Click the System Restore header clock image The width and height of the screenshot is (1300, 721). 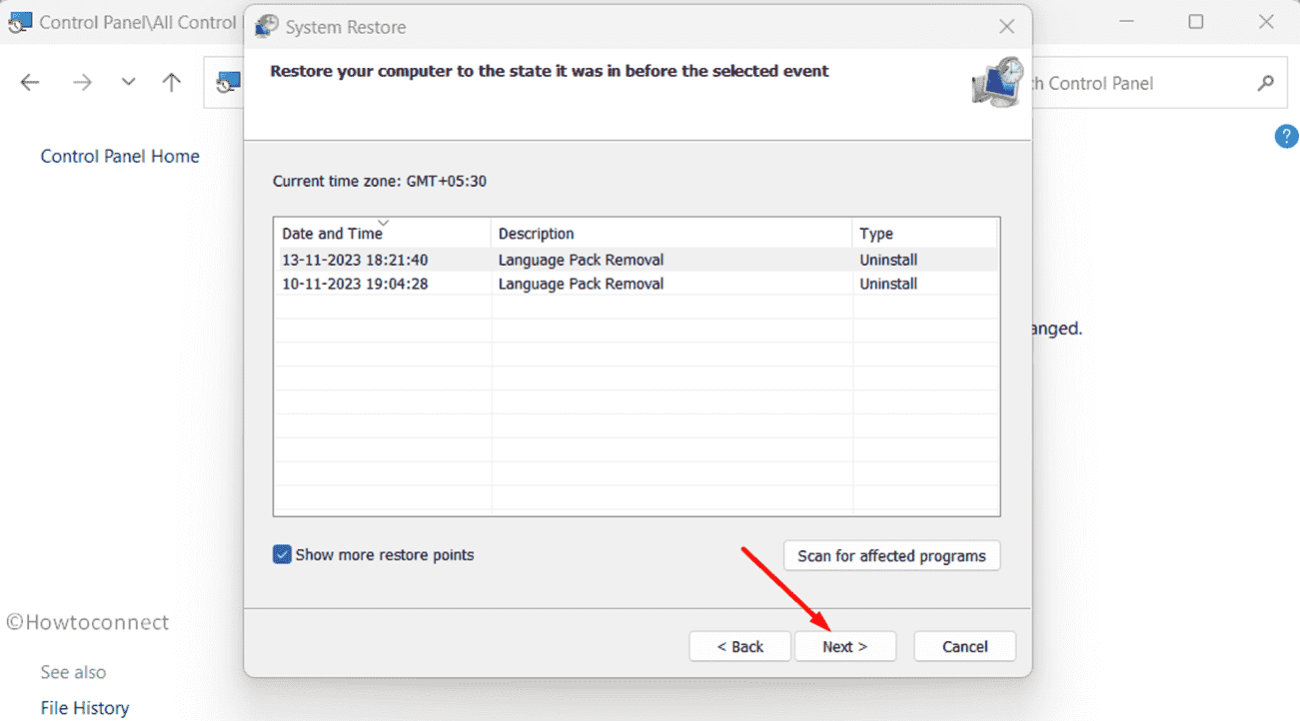[x=996, y=82]
